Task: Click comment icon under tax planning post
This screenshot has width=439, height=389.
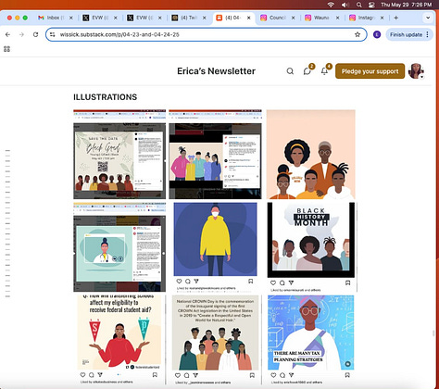Action: point(282,375)
